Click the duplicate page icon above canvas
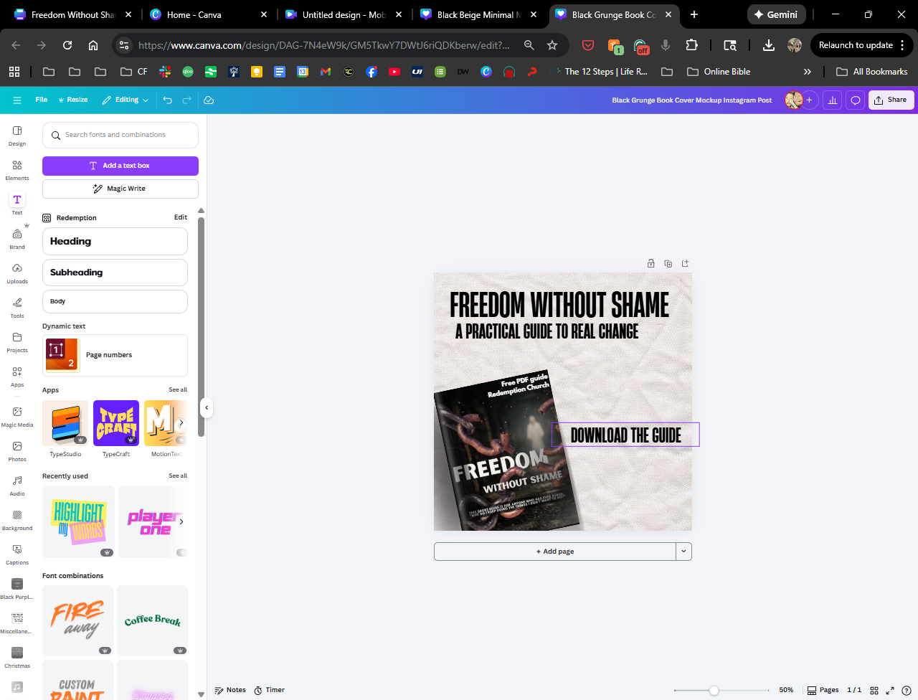Image resolution: width=918 pixels, height=700 pixels. [668, 264]
